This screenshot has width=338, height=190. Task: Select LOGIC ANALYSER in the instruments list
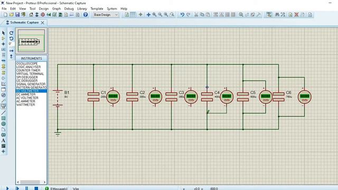click(29, 67)
